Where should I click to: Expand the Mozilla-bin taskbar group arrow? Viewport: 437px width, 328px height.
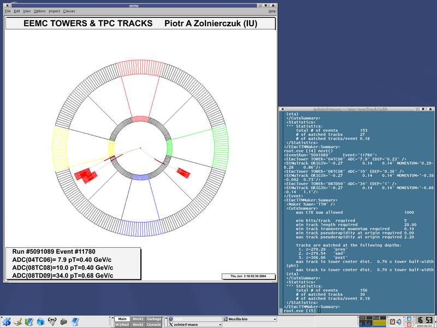[275, 319]
